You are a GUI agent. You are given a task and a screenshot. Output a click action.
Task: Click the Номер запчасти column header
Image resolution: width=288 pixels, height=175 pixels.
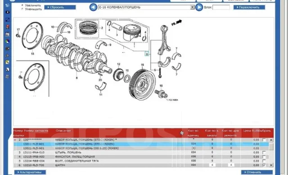(36, 131)
